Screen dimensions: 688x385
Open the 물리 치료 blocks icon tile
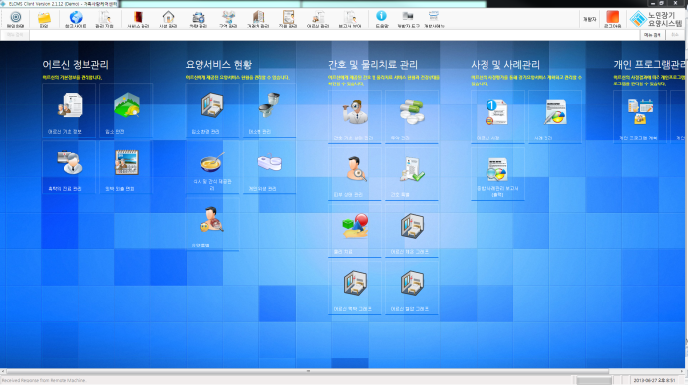tap(355, 232)
